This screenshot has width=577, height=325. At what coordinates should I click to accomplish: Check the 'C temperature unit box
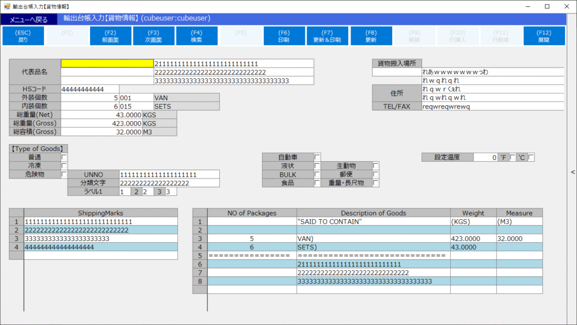[x=531, y=157]
